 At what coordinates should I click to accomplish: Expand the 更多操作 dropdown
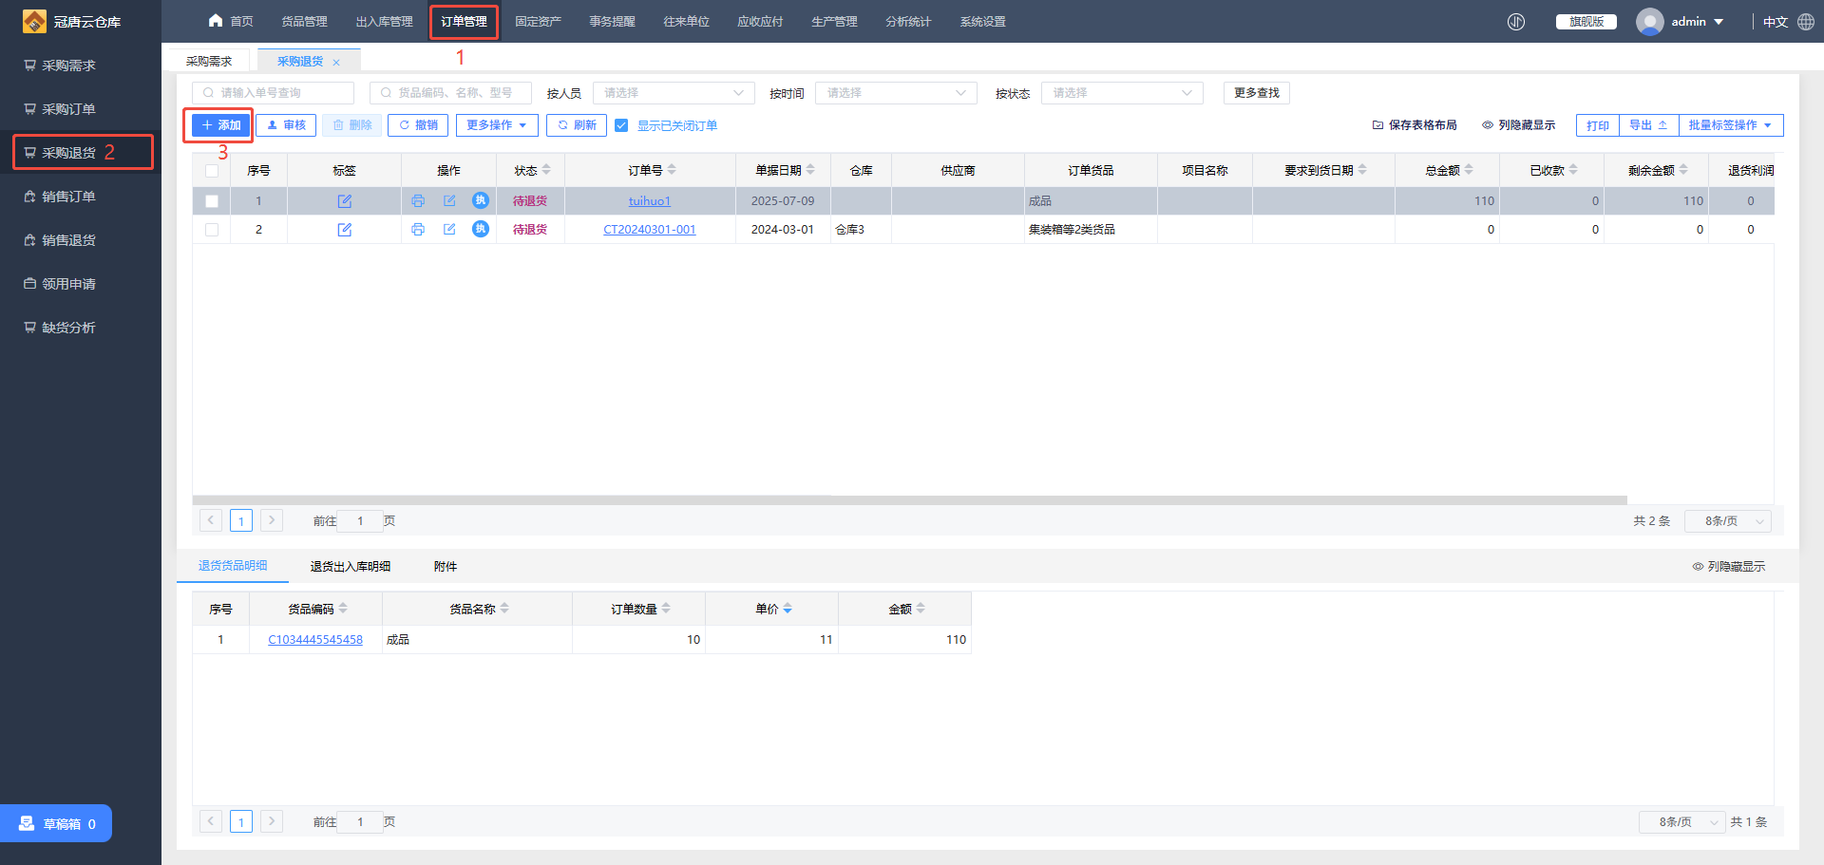point(497,125)
